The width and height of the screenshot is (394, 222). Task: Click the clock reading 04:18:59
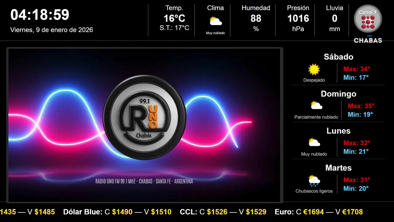coord(40,15)
